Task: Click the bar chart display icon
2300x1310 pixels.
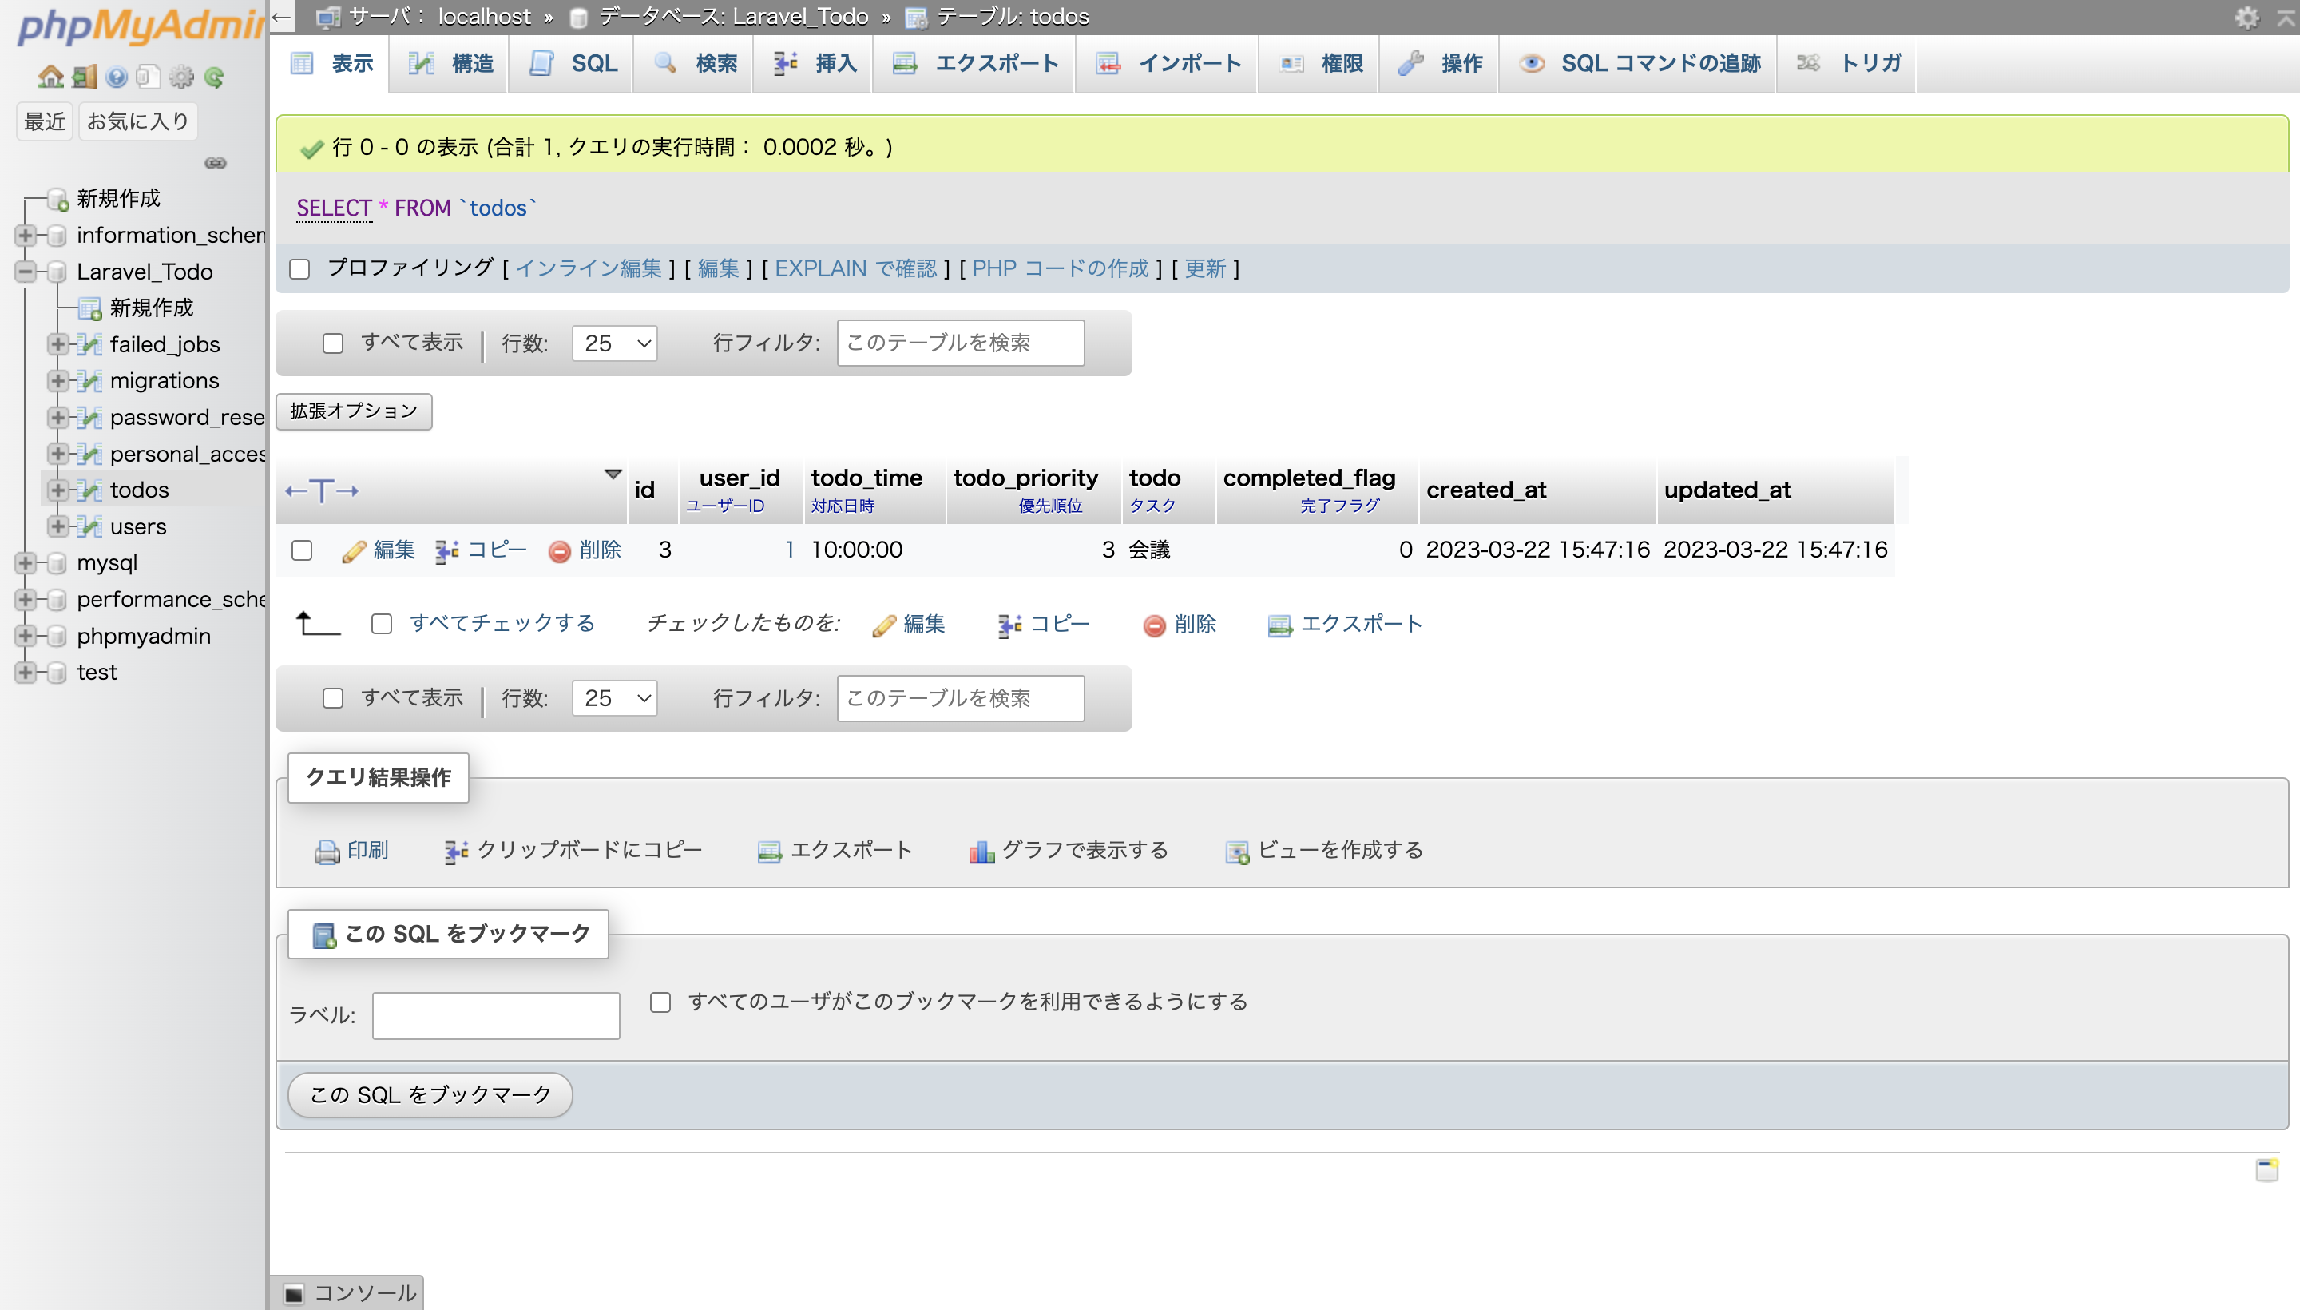Action: tap(981, 851)
